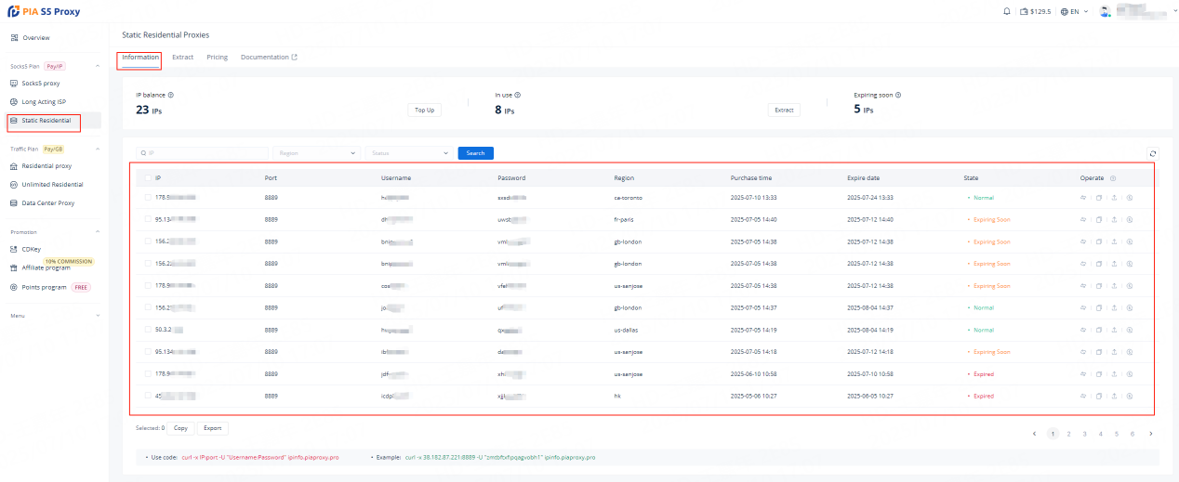The height and width of the screenshot is (482, 1179).
Task: Toggle the select-all checkbox in table header
Action: [x=148, y=177]
